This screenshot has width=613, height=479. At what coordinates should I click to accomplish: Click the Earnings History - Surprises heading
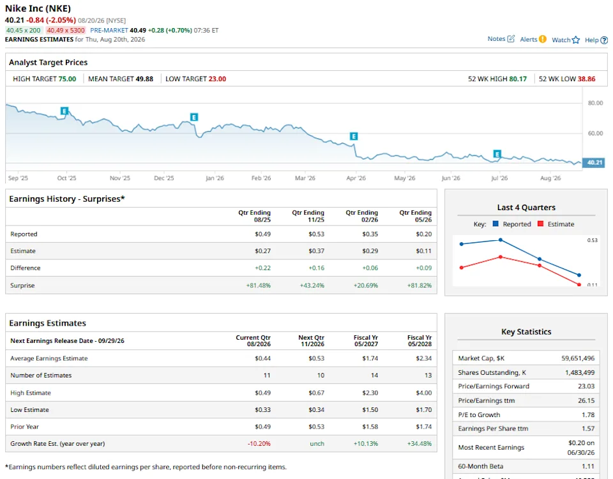[67, 199]
